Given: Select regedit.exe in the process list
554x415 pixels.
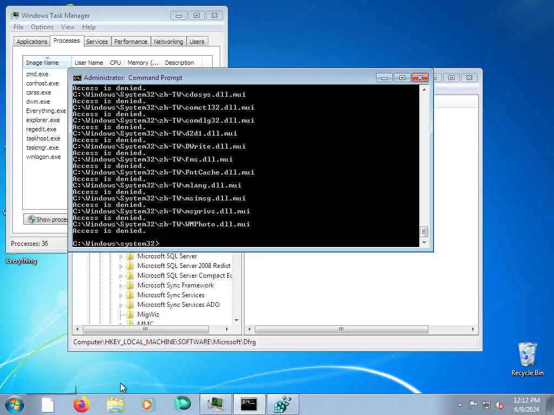Looking at the screenshot, I should tap(41, 129).
